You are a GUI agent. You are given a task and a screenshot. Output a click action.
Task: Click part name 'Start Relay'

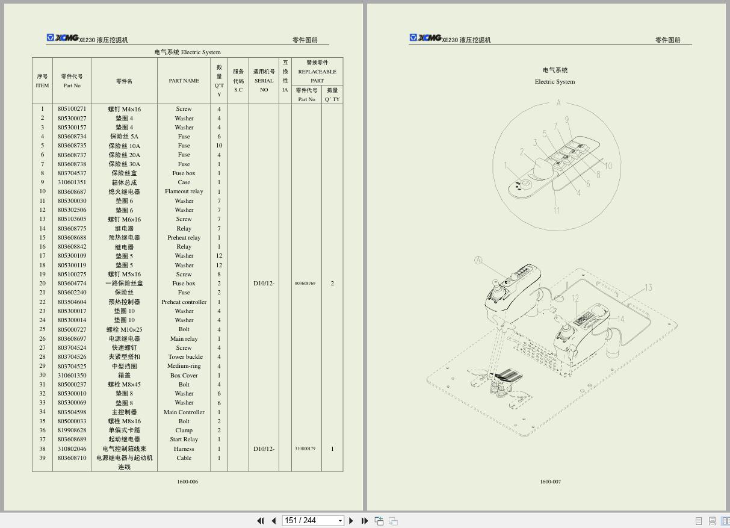[x=184, y=439]
